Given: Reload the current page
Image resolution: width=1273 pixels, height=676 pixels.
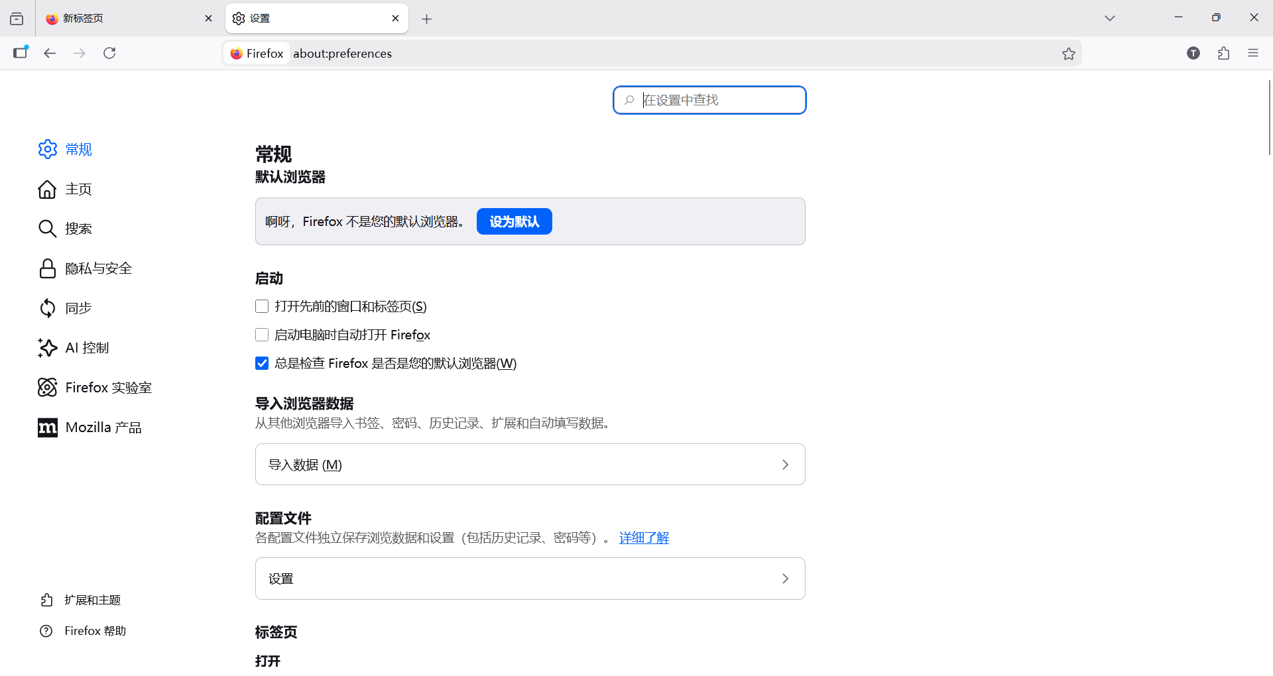Looking at the screenshot, I should point(109,53).
